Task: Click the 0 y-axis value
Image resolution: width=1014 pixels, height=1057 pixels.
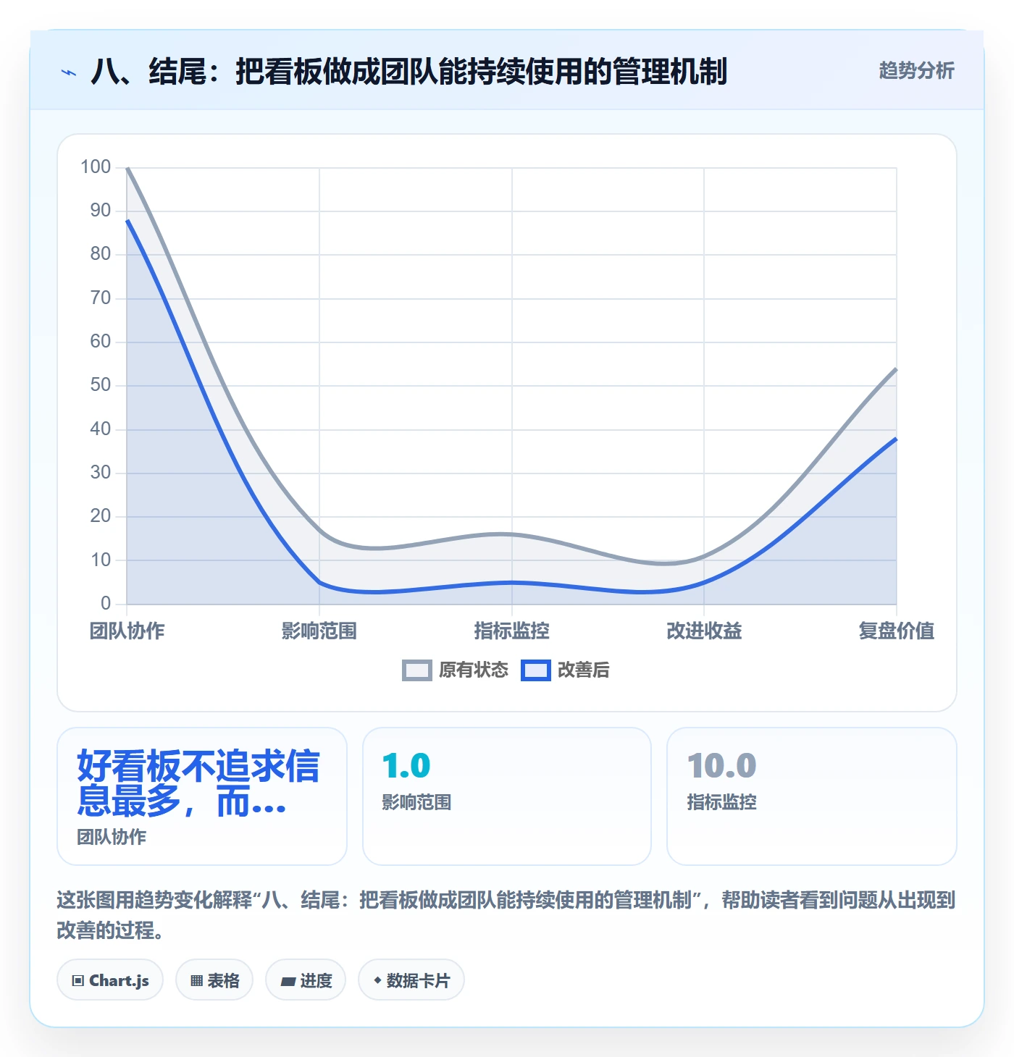Action: click(106, 603)
